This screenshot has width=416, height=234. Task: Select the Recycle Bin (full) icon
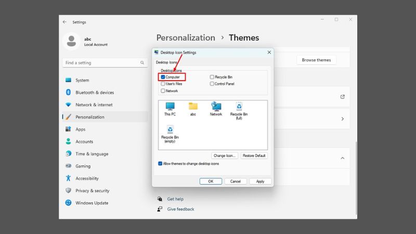click(x=239, y=107)
